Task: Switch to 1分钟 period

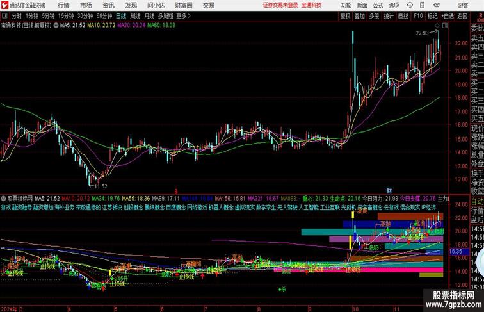Action: [x=32, y=16]
